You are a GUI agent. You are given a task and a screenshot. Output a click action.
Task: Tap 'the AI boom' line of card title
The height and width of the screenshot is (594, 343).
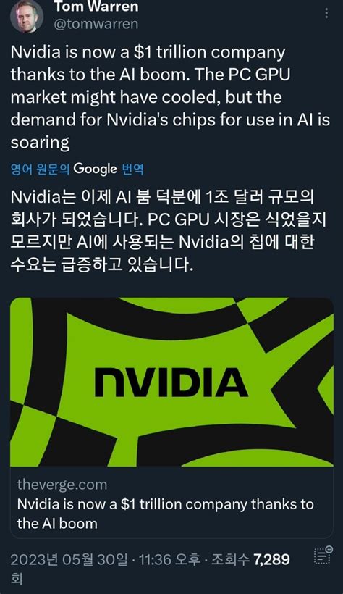click(57, 524)
